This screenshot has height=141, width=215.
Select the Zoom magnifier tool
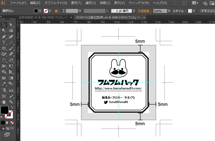point(11,102)
